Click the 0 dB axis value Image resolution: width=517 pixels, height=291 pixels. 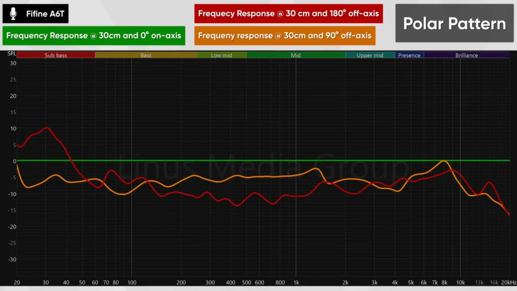(15, 161)
